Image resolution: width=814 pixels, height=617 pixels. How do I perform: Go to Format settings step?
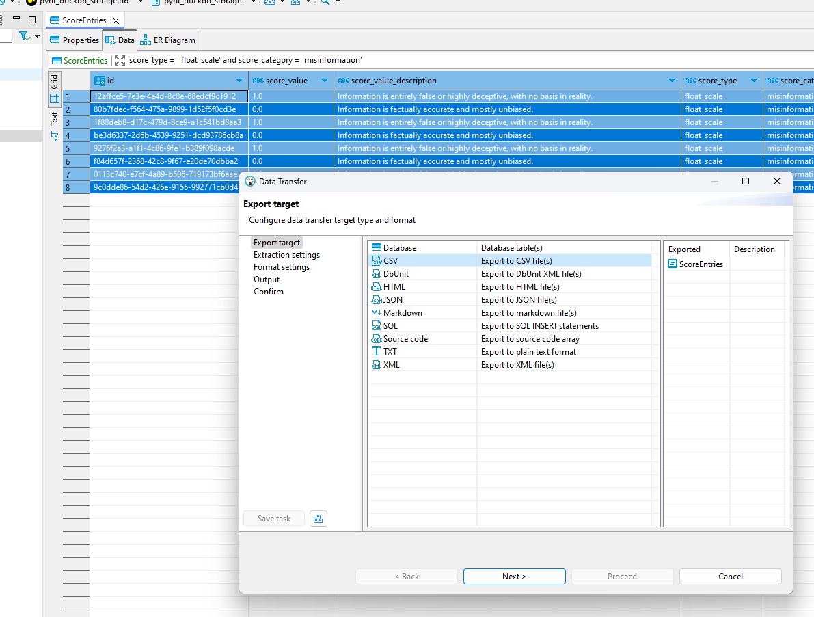[281, 267]
